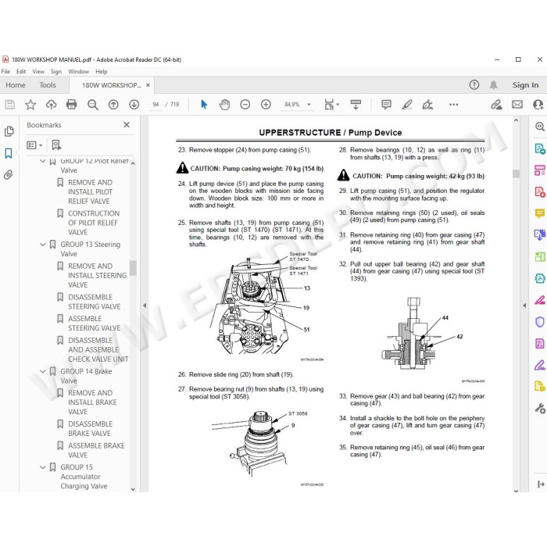The image size is (547, 547).
Task: Open Comment tool in right pane
Action: coord(540,213)
